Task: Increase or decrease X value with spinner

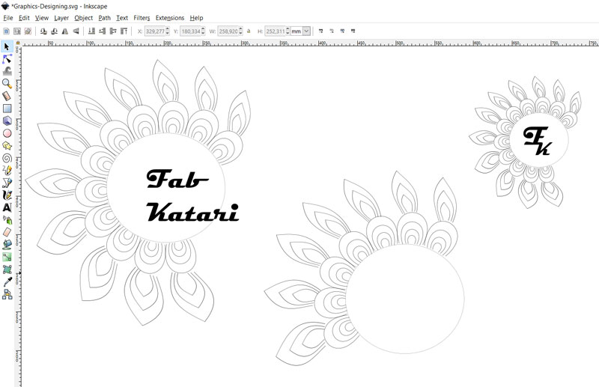Action: 167,31
